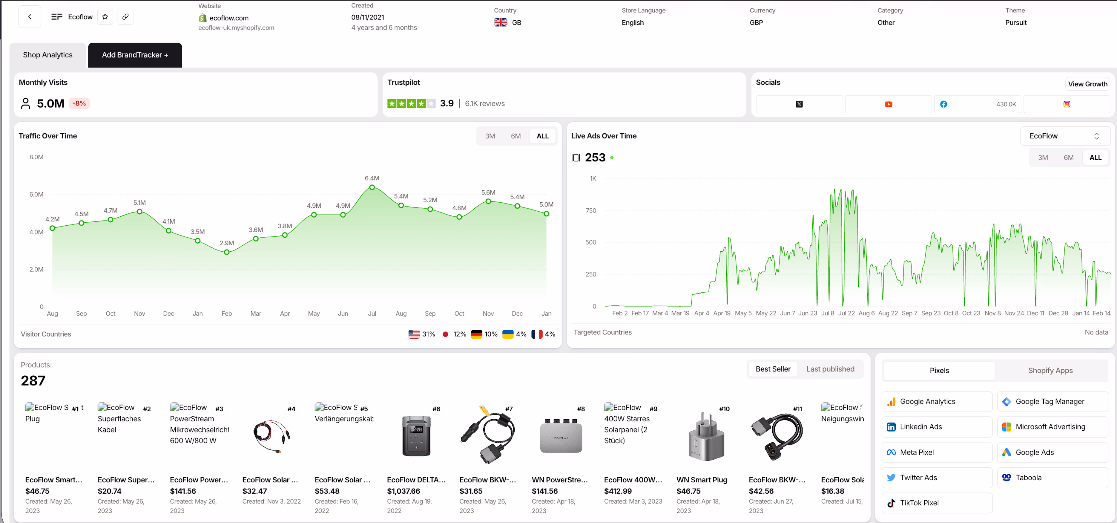Toggle products to Last published
The image size is (1117, 523).
coord(830,368)
